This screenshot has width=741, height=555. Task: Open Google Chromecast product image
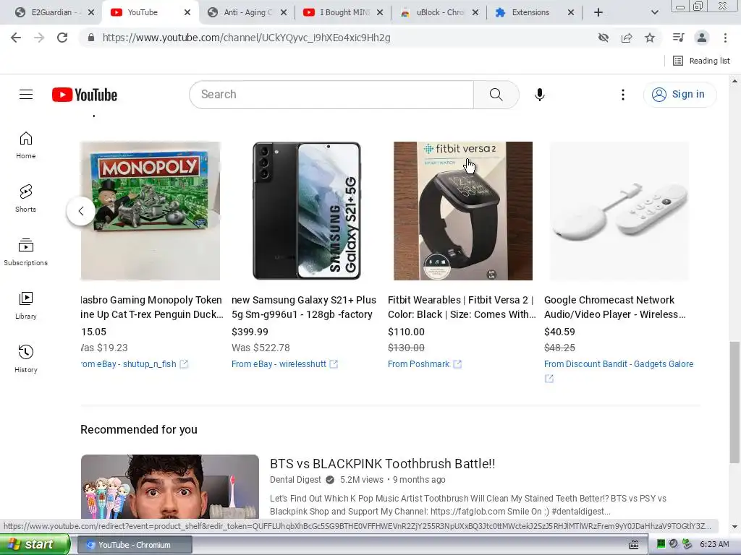coord(619,211)
